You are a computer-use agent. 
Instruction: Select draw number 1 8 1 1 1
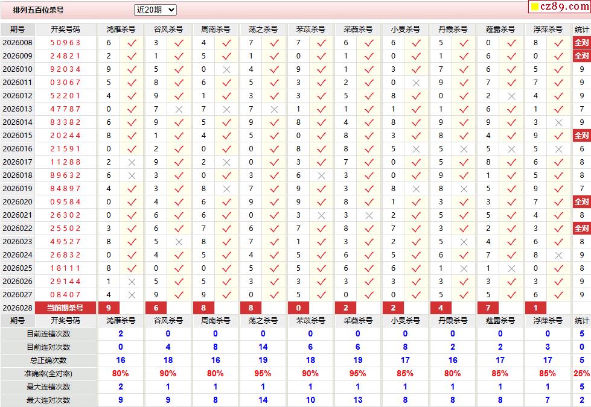65,268
